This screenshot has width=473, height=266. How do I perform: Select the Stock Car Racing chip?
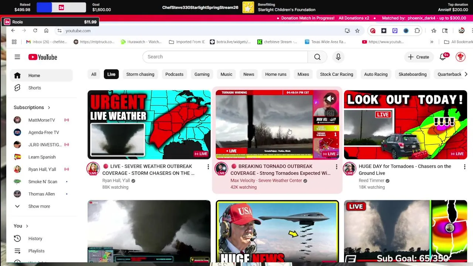(x=337, y=74)
